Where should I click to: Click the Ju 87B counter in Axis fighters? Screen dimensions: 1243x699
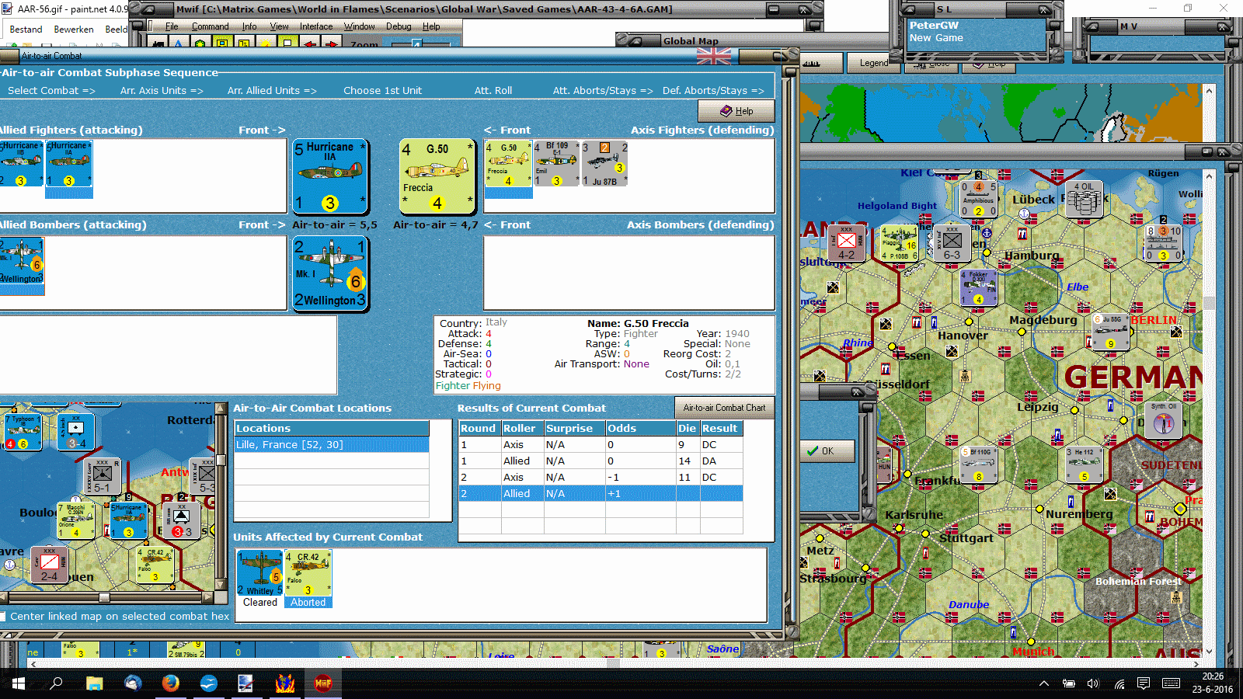604,164
